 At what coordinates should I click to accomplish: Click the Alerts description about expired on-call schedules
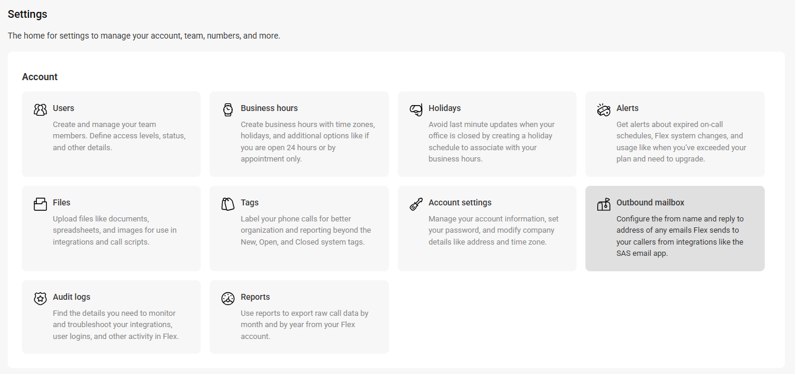click(x=682, y=142)
